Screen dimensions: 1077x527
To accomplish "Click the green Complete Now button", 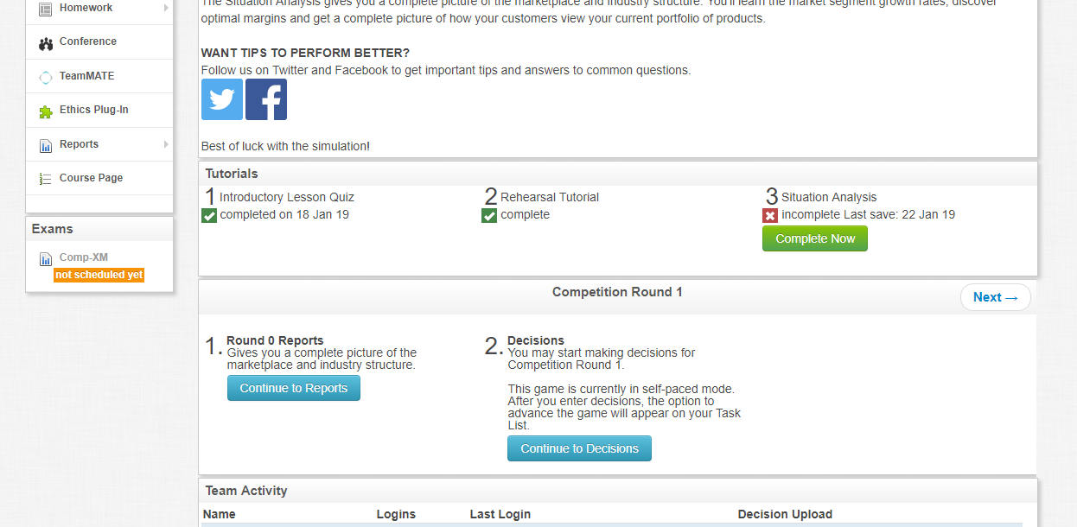I will coord(815,238).
